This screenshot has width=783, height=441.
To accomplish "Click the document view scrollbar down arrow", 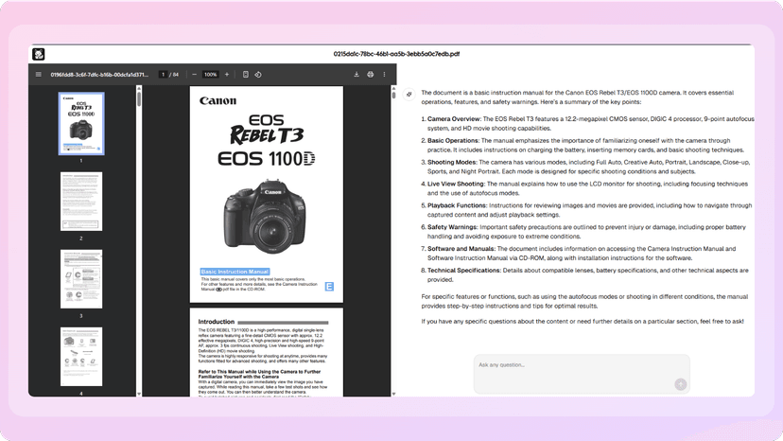I will click(x=393, y=394).
